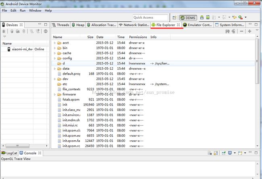Close the Console tab
This screenshot has height=179, width=262.
tap(40, 153)
